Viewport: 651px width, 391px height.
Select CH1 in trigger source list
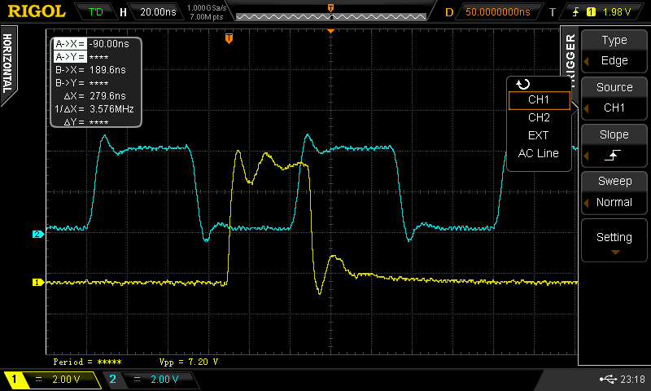tap(539, 100)
